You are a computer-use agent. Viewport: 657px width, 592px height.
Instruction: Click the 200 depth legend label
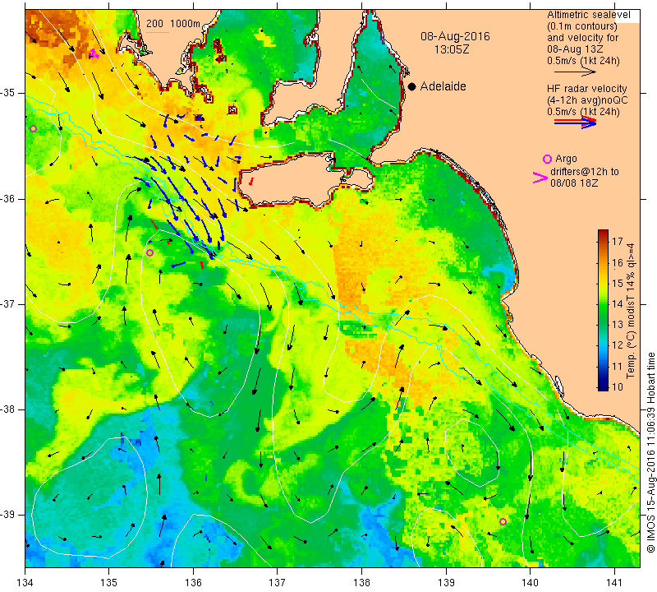[154, 24]
